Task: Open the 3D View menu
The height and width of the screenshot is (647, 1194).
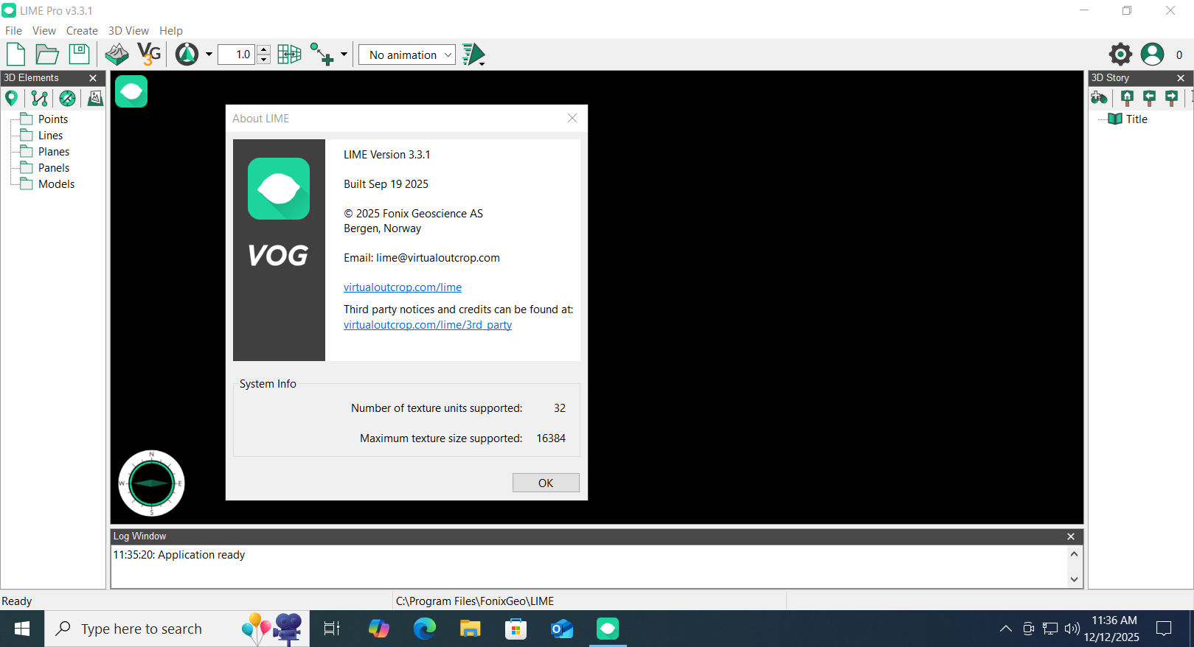Action: [x=128, y=31]
